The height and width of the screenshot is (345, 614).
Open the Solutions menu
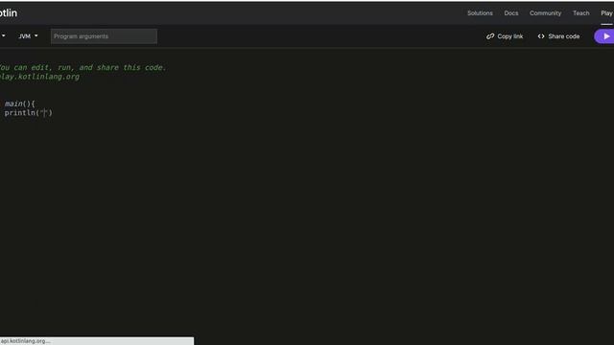click(480, 12)
